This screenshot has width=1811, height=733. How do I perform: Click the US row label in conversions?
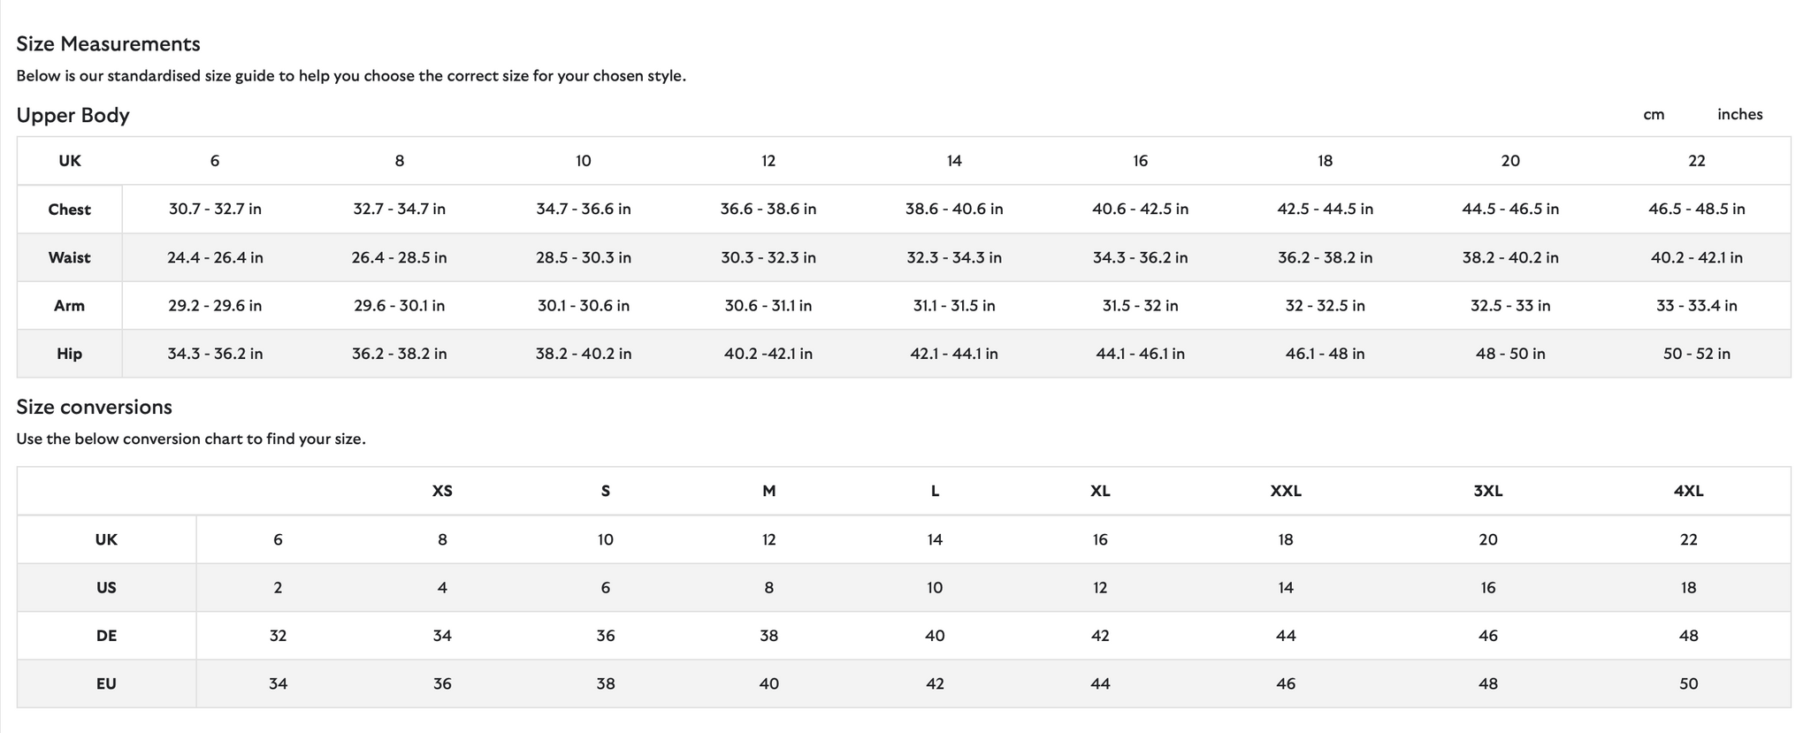106,588
